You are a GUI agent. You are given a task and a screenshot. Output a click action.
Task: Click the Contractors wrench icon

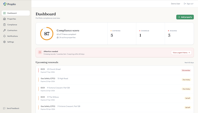(x=4, y=30)
